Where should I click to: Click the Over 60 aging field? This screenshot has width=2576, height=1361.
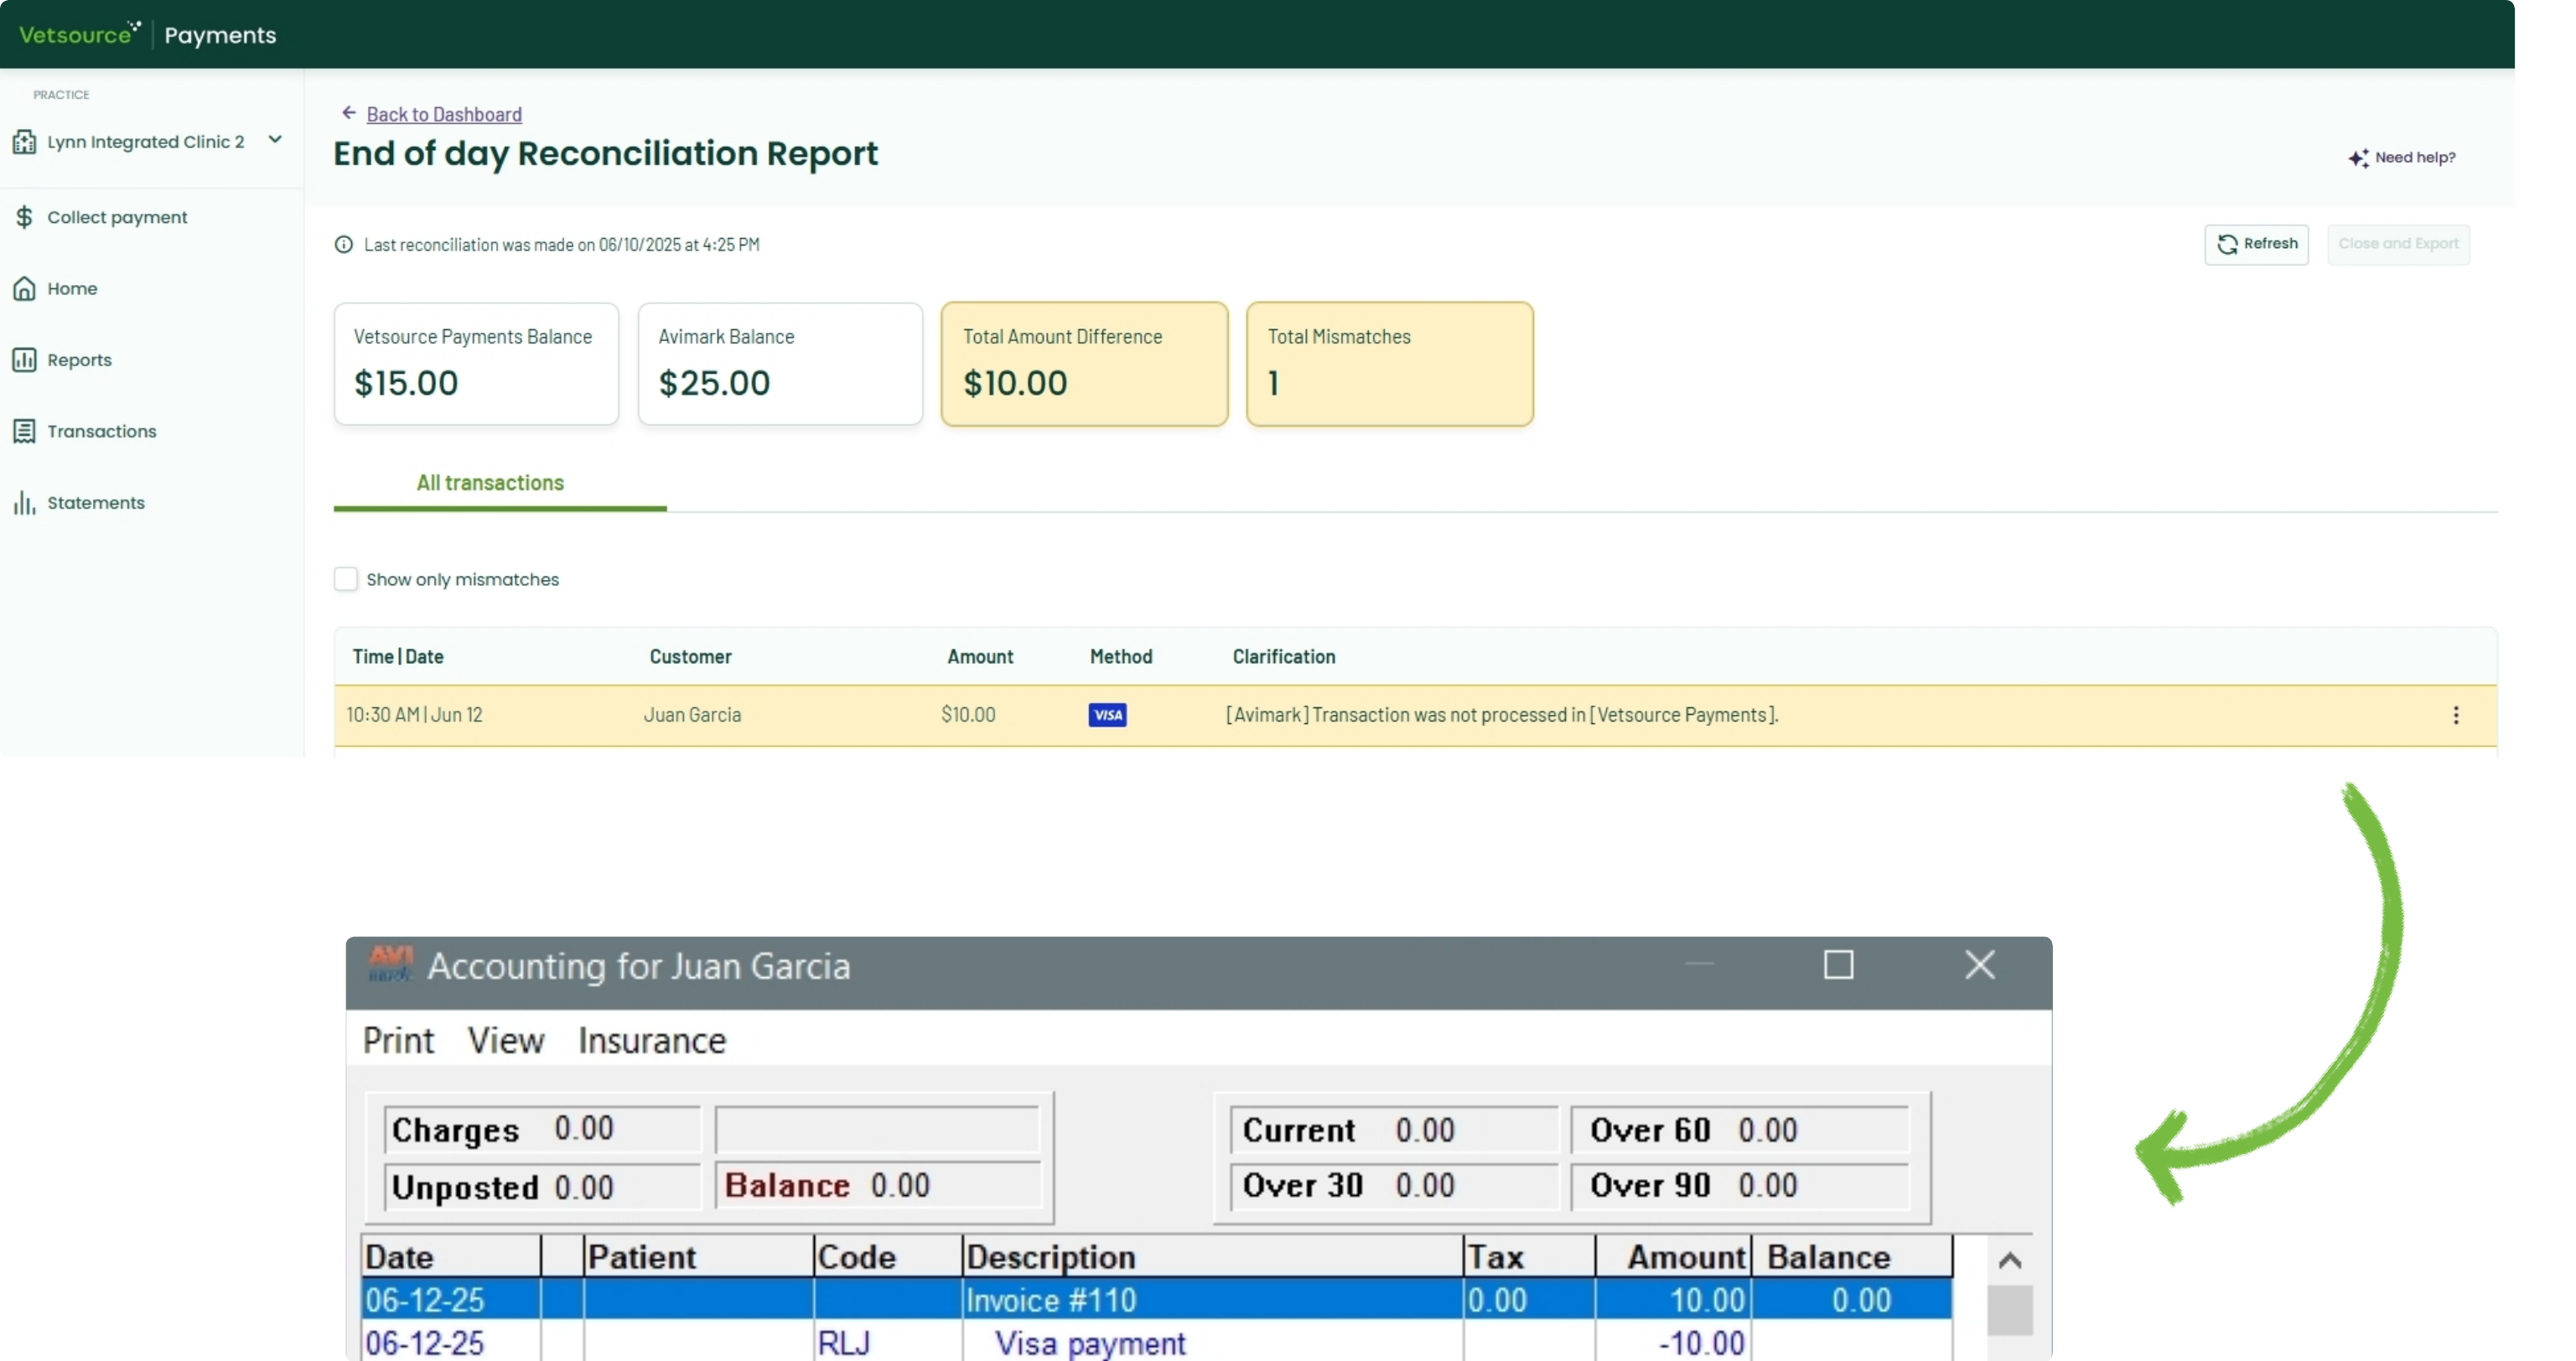1740,1130
